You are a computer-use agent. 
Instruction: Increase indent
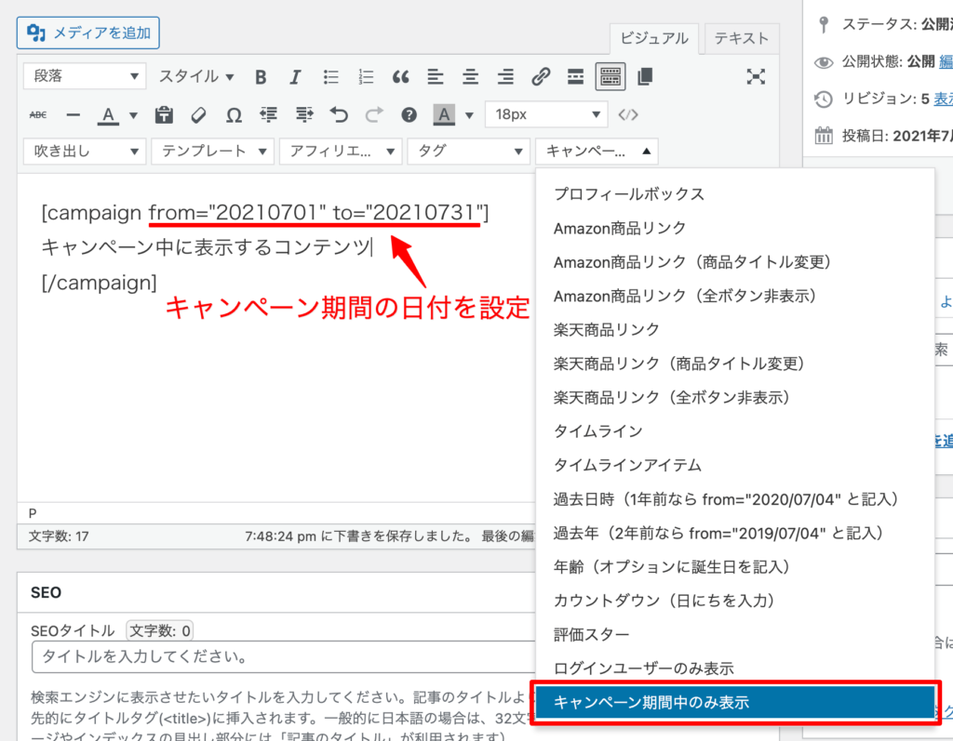click(x=304, y=114)
